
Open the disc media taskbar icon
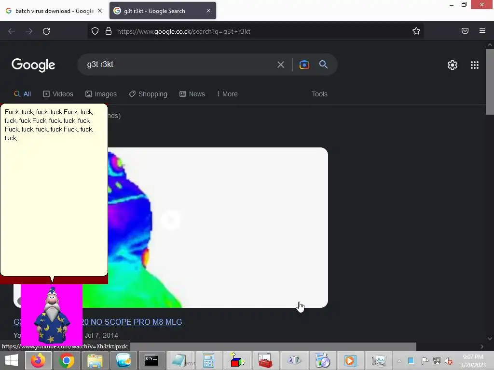[322, 360]
